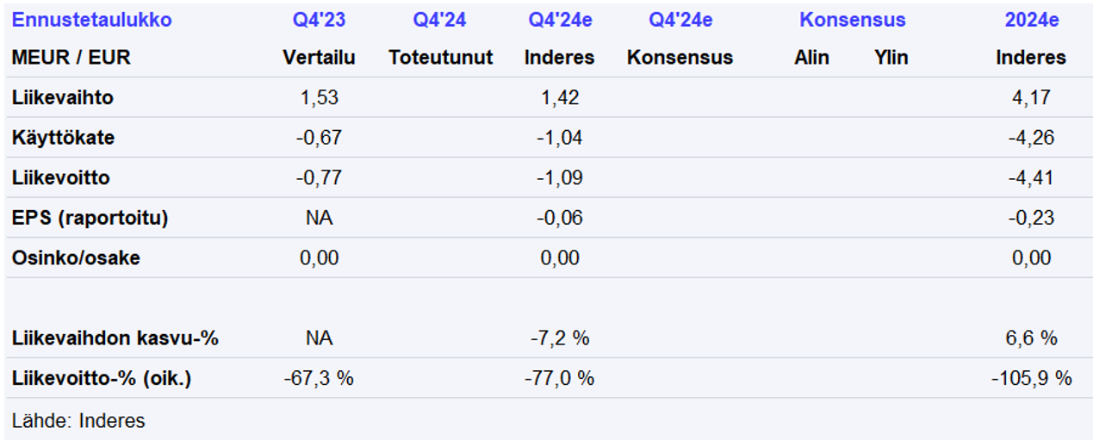Select the Vertailu column subheader
1093x440 pixels.
click(319, 58)
